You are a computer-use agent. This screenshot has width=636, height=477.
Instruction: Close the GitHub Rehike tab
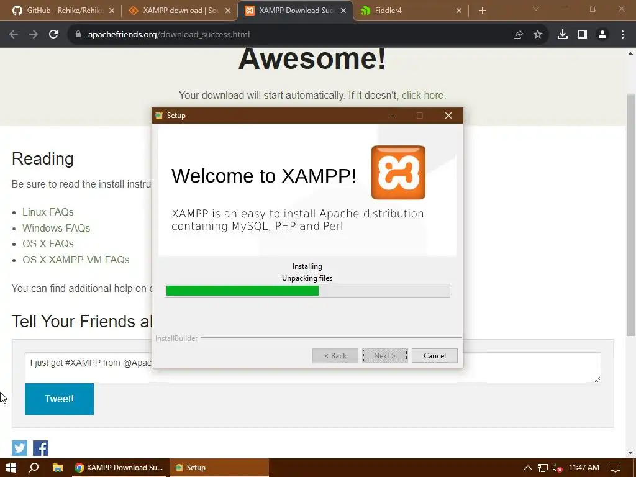112,11
